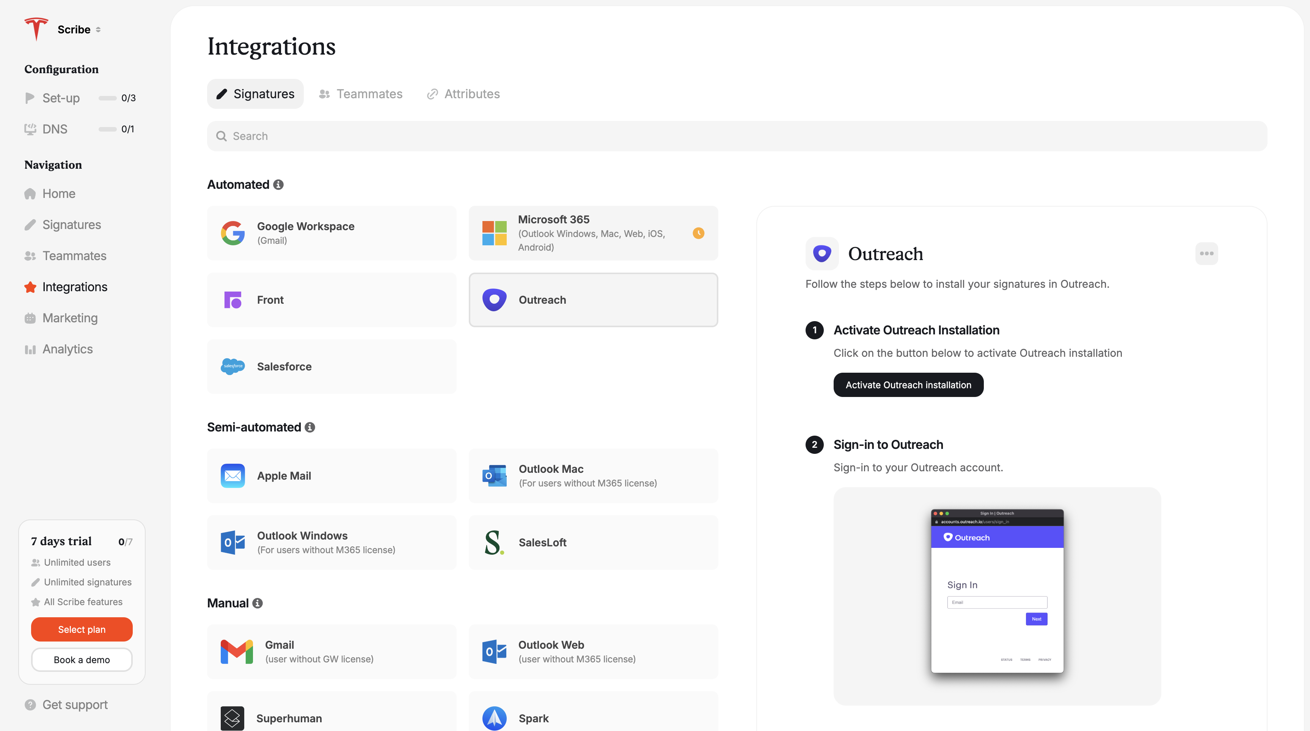Click the Semi-automated info icon
The height and width of the screenshot is (731, 1310).
(310, 428)
